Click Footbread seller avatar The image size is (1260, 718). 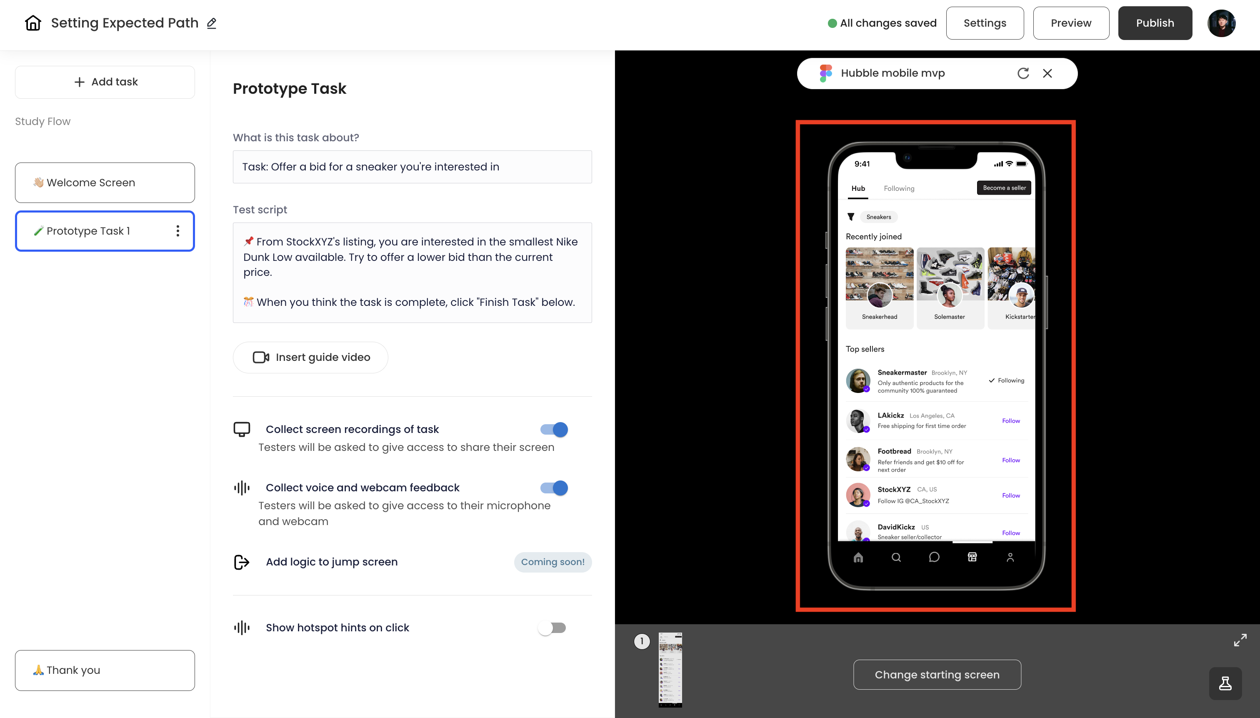click(858, 460)
